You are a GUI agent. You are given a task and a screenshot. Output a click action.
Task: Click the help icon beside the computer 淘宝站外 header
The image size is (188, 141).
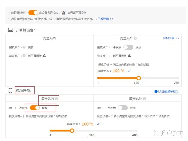coord(135,38)
